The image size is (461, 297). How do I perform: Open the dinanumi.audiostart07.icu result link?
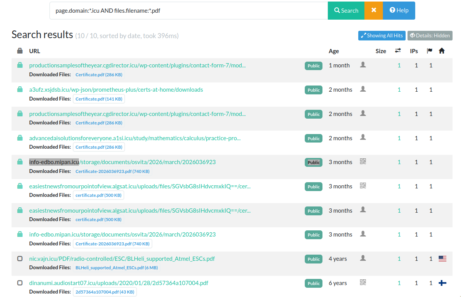point(119,283)
